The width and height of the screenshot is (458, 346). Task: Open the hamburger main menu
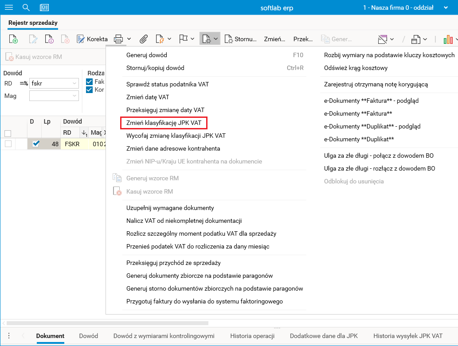(9, 8)
